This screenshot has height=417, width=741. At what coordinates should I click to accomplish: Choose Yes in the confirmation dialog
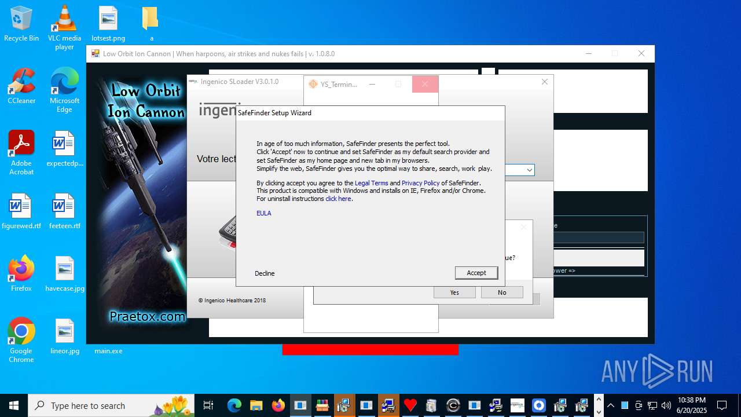454,292
